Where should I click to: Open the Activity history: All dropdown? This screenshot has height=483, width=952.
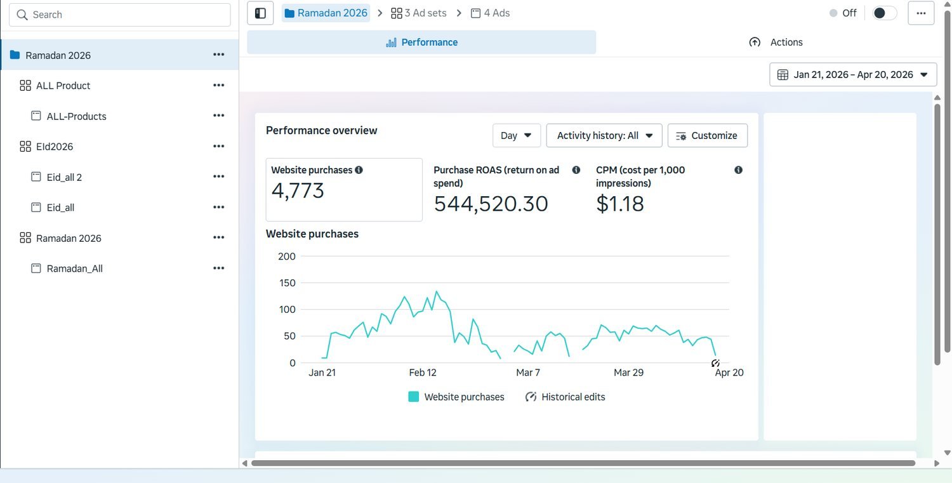[604, 135]
